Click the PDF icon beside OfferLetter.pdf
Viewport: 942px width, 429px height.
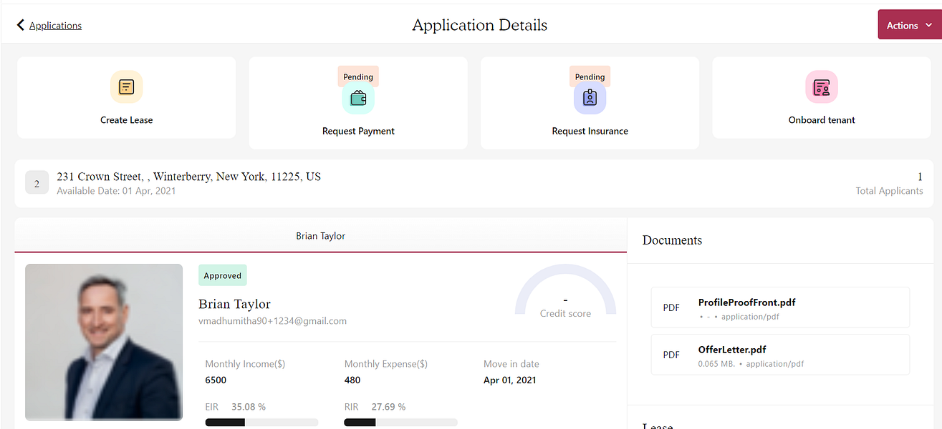pyautogui.click(x=671, y=355)
